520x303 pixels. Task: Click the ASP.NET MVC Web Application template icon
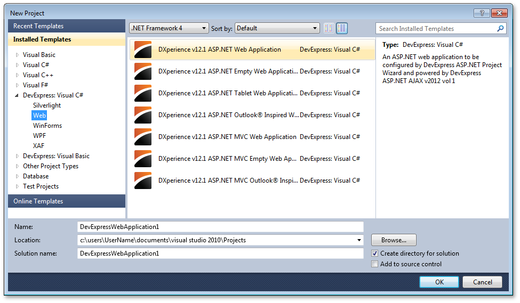[x=143, y=137]
